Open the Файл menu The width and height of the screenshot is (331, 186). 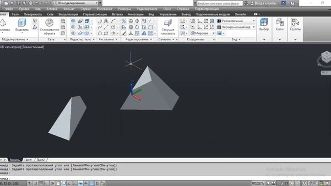tap(9, 9)
